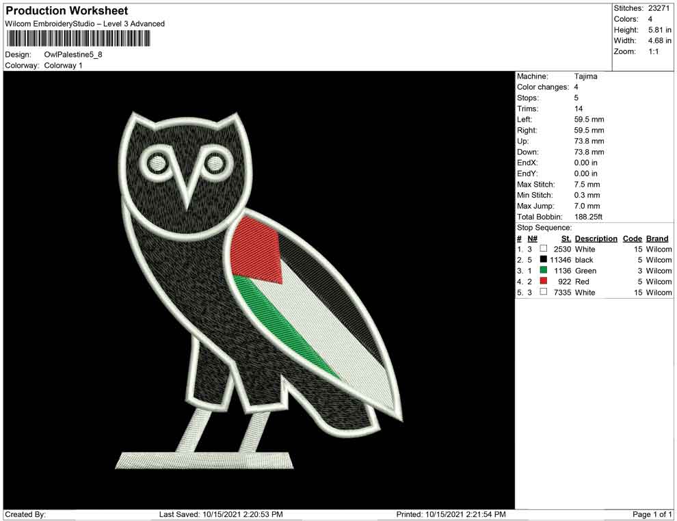Click the 'EndY:' label

click(x=527, y=174)
